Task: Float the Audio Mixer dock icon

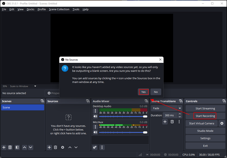Action: pyautogui.click(x=146, y=101)
